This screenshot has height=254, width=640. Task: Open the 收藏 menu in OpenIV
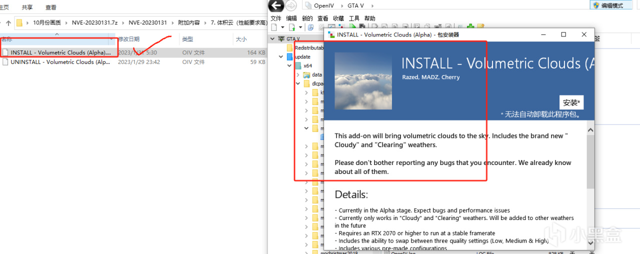tap(338, 18)
